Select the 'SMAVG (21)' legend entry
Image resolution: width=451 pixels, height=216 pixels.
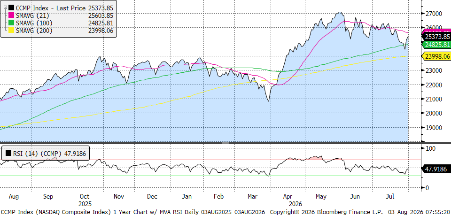pyautogui.click(x=33, y=16)
